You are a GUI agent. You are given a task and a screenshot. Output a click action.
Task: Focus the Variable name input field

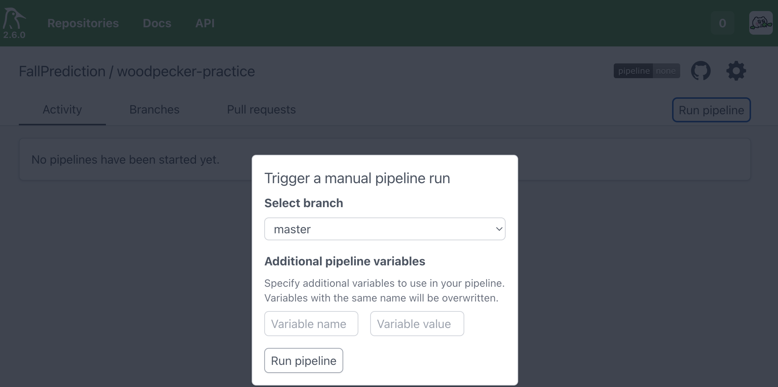[311, 324]
